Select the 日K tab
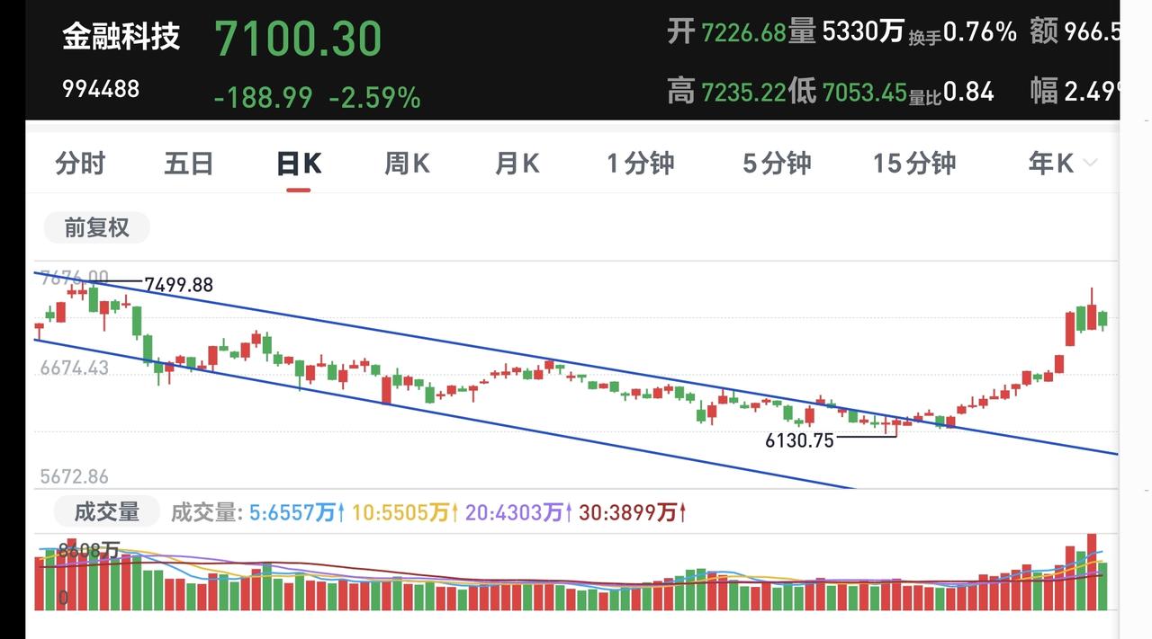This screenshot has width=1152, height=639. [x=299, y=164]
